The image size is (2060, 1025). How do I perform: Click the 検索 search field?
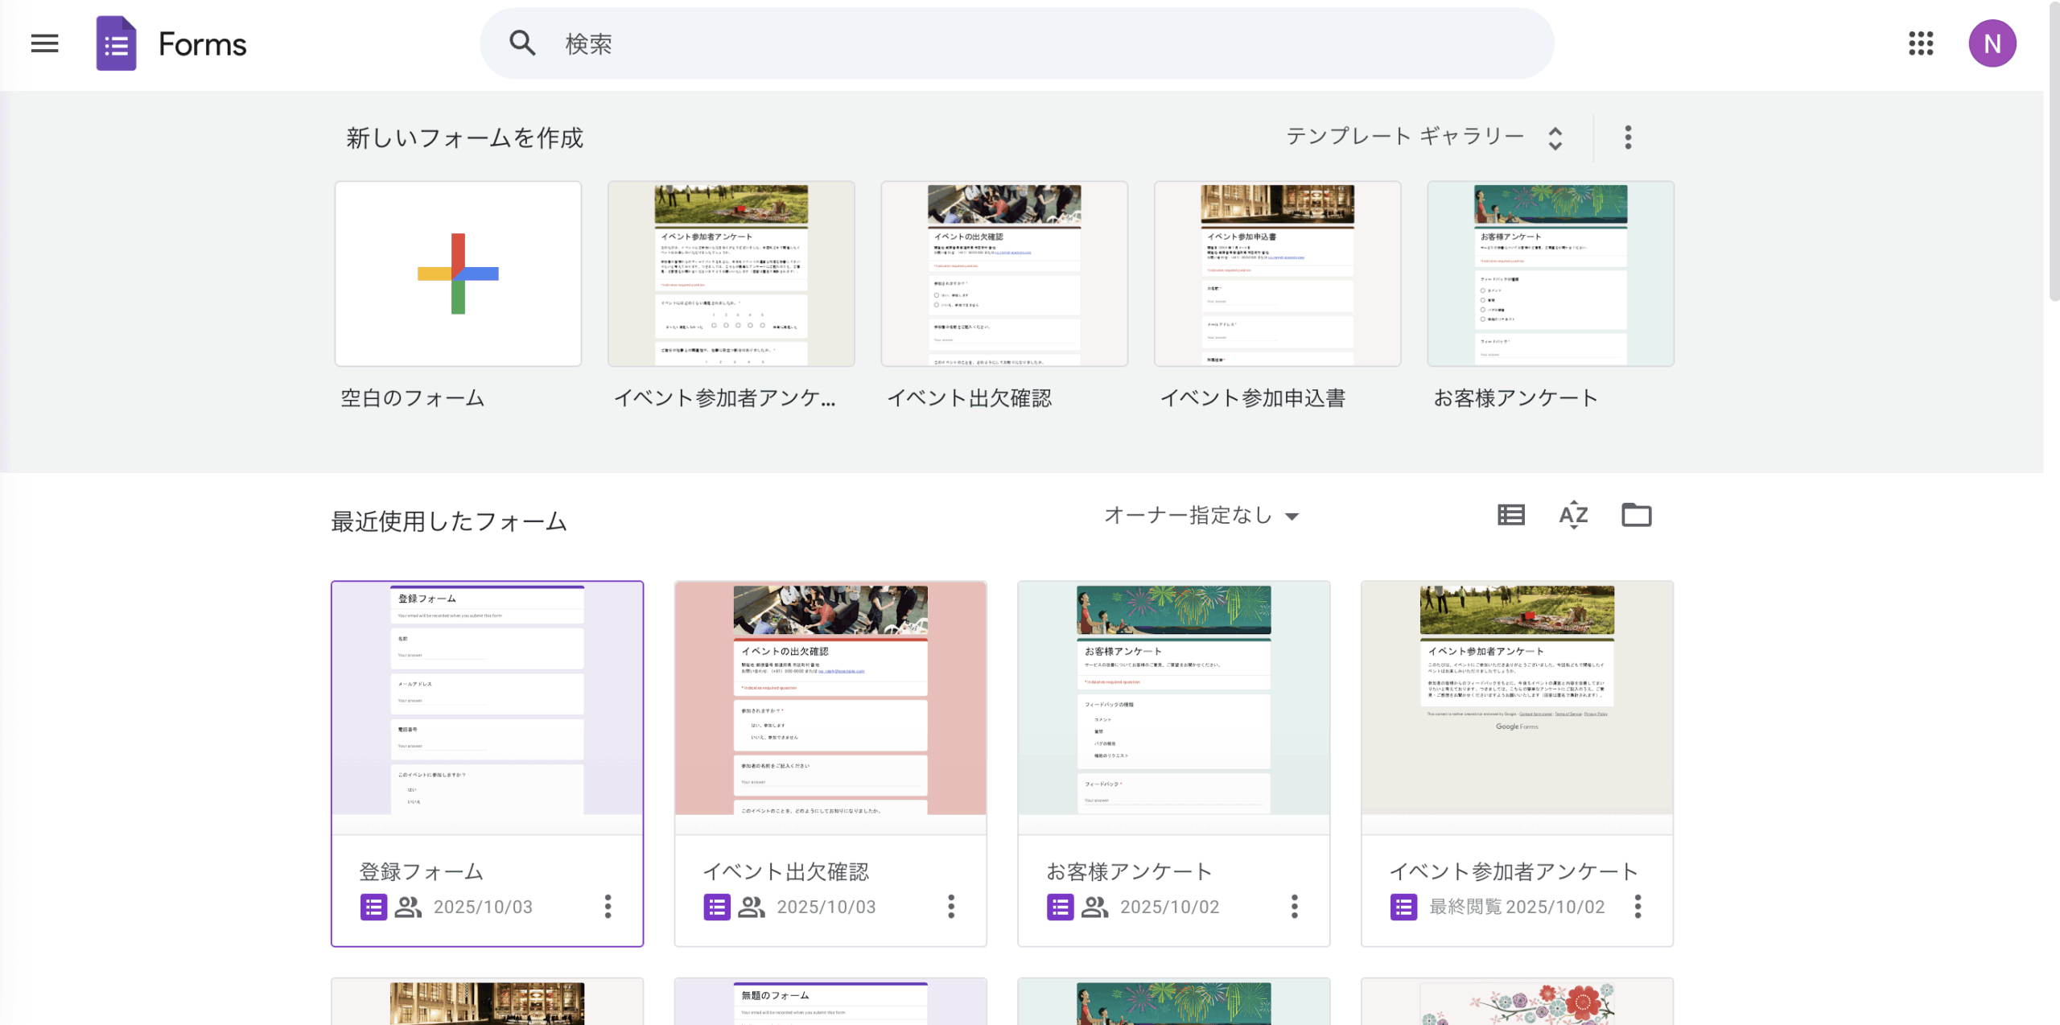coord(1016,43)
